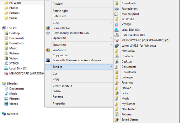The image size is (182, 123).
Task: Open Network in the navigation pane
Action: click(10, 114)
